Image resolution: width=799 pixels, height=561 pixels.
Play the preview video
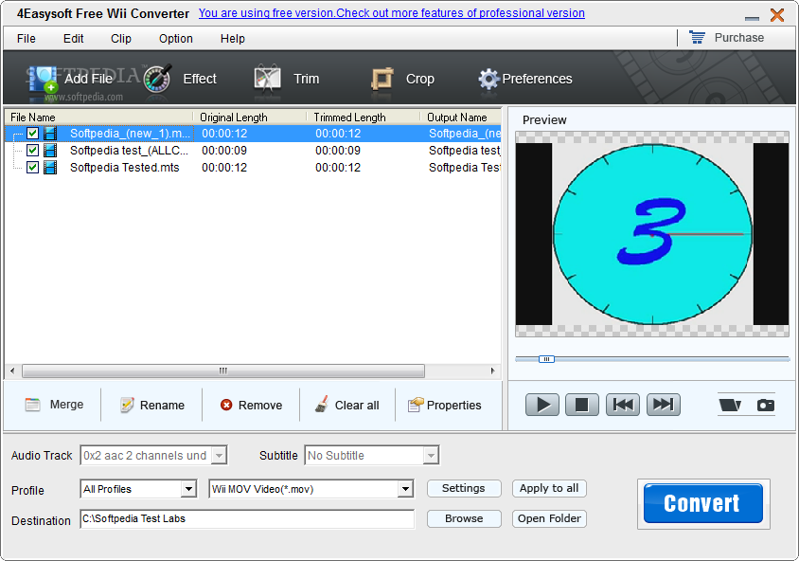[x=542, y=405]
